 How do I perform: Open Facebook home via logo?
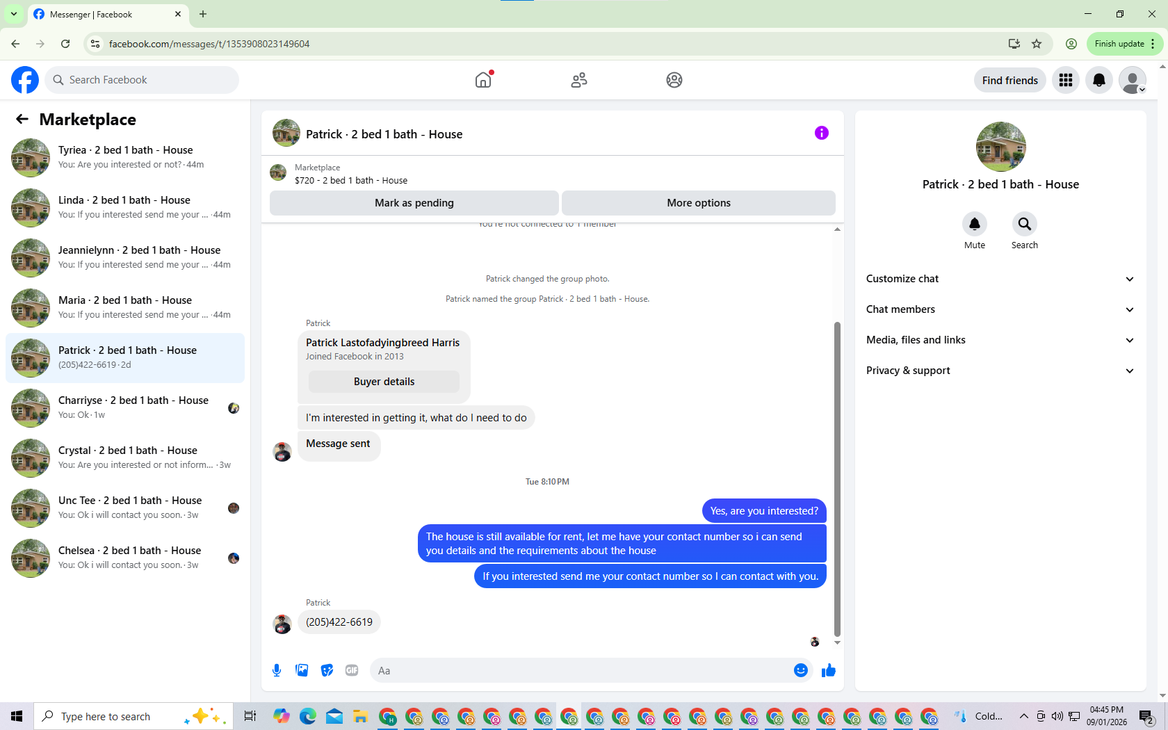coord(25,80)
